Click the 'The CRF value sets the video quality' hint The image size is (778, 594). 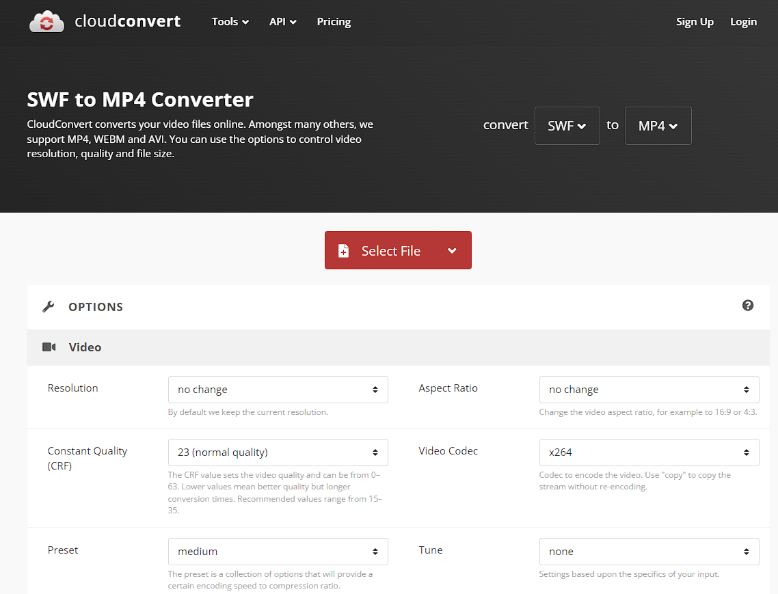[275, 492]
